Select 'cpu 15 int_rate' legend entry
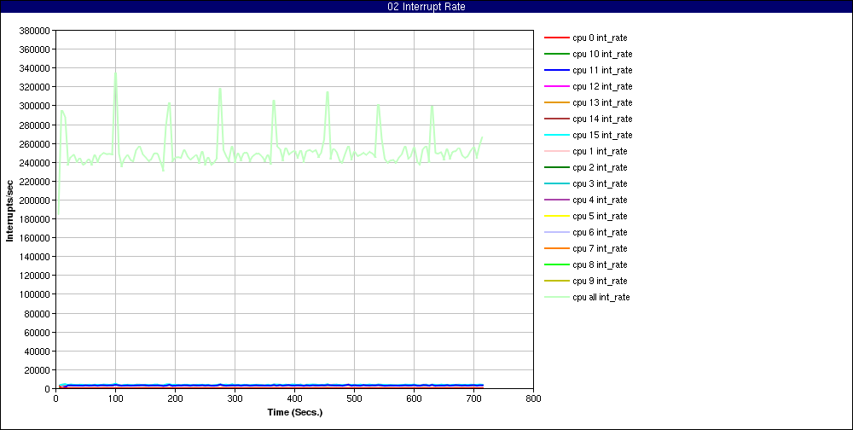This screenshot has width=853, height=430. coord(589,135)
